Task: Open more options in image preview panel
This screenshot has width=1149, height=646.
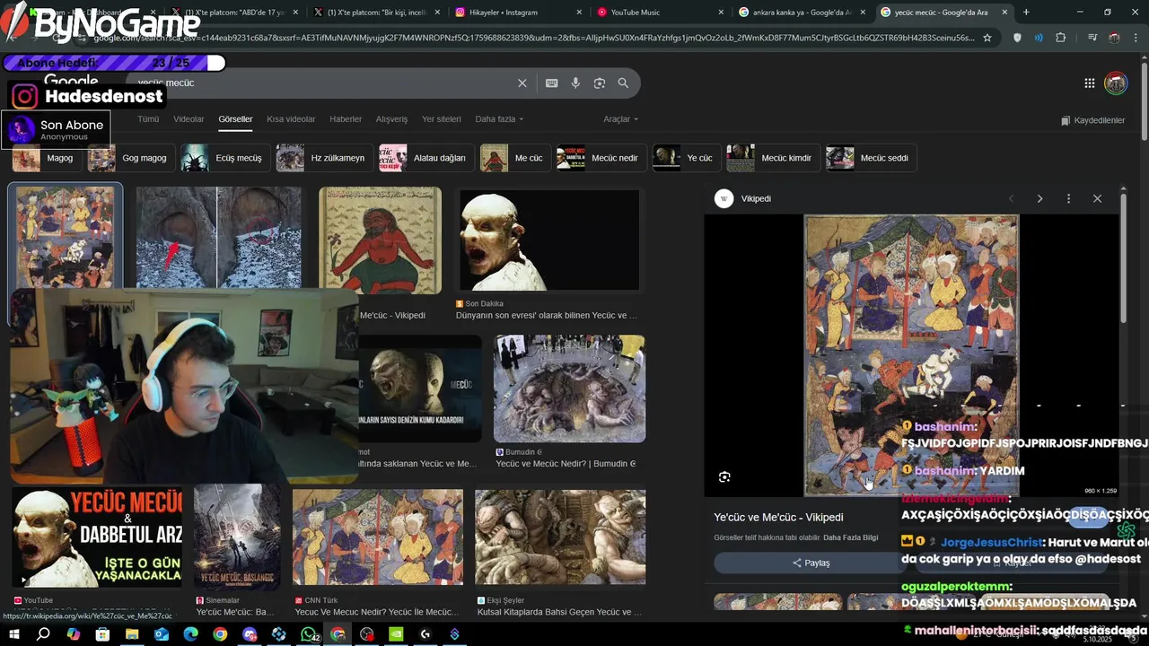Action: click(x=1068, y=198)
